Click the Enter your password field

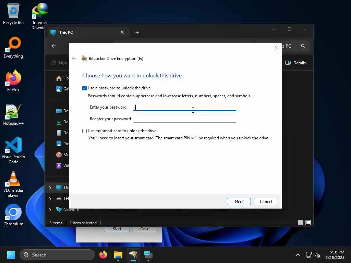click(x=185, y=107)
